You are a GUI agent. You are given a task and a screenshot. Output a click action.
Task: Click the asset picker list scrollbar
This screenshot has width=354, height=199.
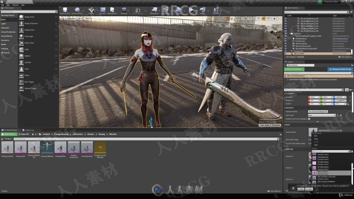click(352, 174)
